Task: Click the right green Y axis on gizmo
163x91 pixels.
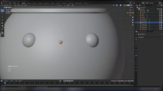Action: [x=133, y=13]
